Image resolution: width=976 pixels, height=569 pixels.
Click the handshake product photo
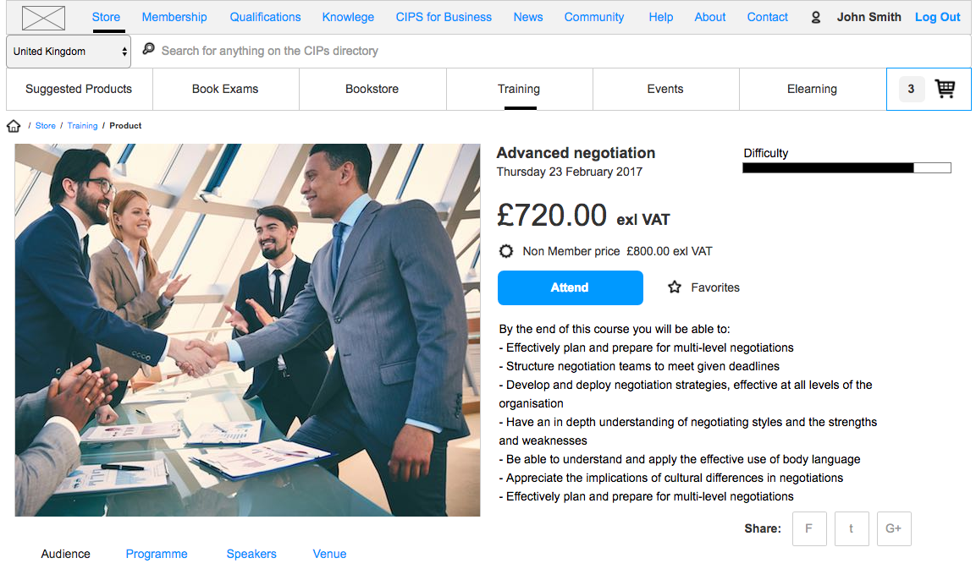coord(247,330)
